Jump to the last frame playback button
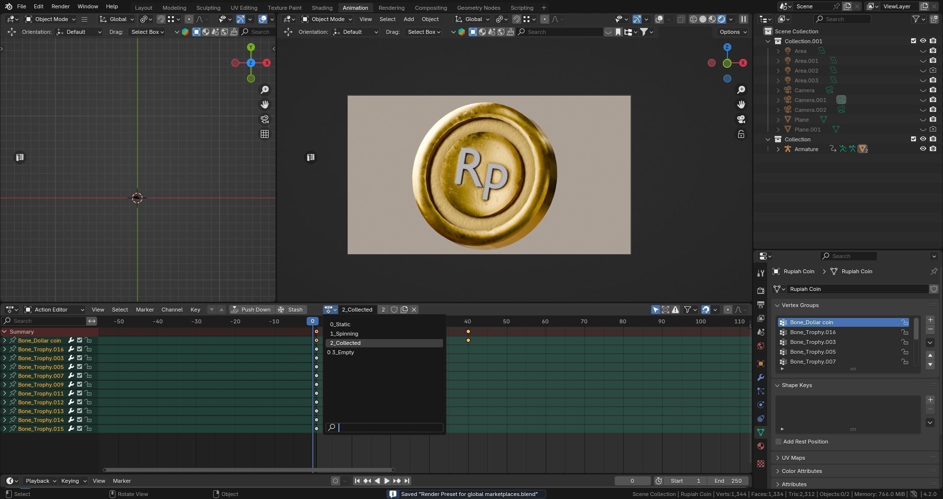This screenshot has height=499, width=943. [407, 481]
